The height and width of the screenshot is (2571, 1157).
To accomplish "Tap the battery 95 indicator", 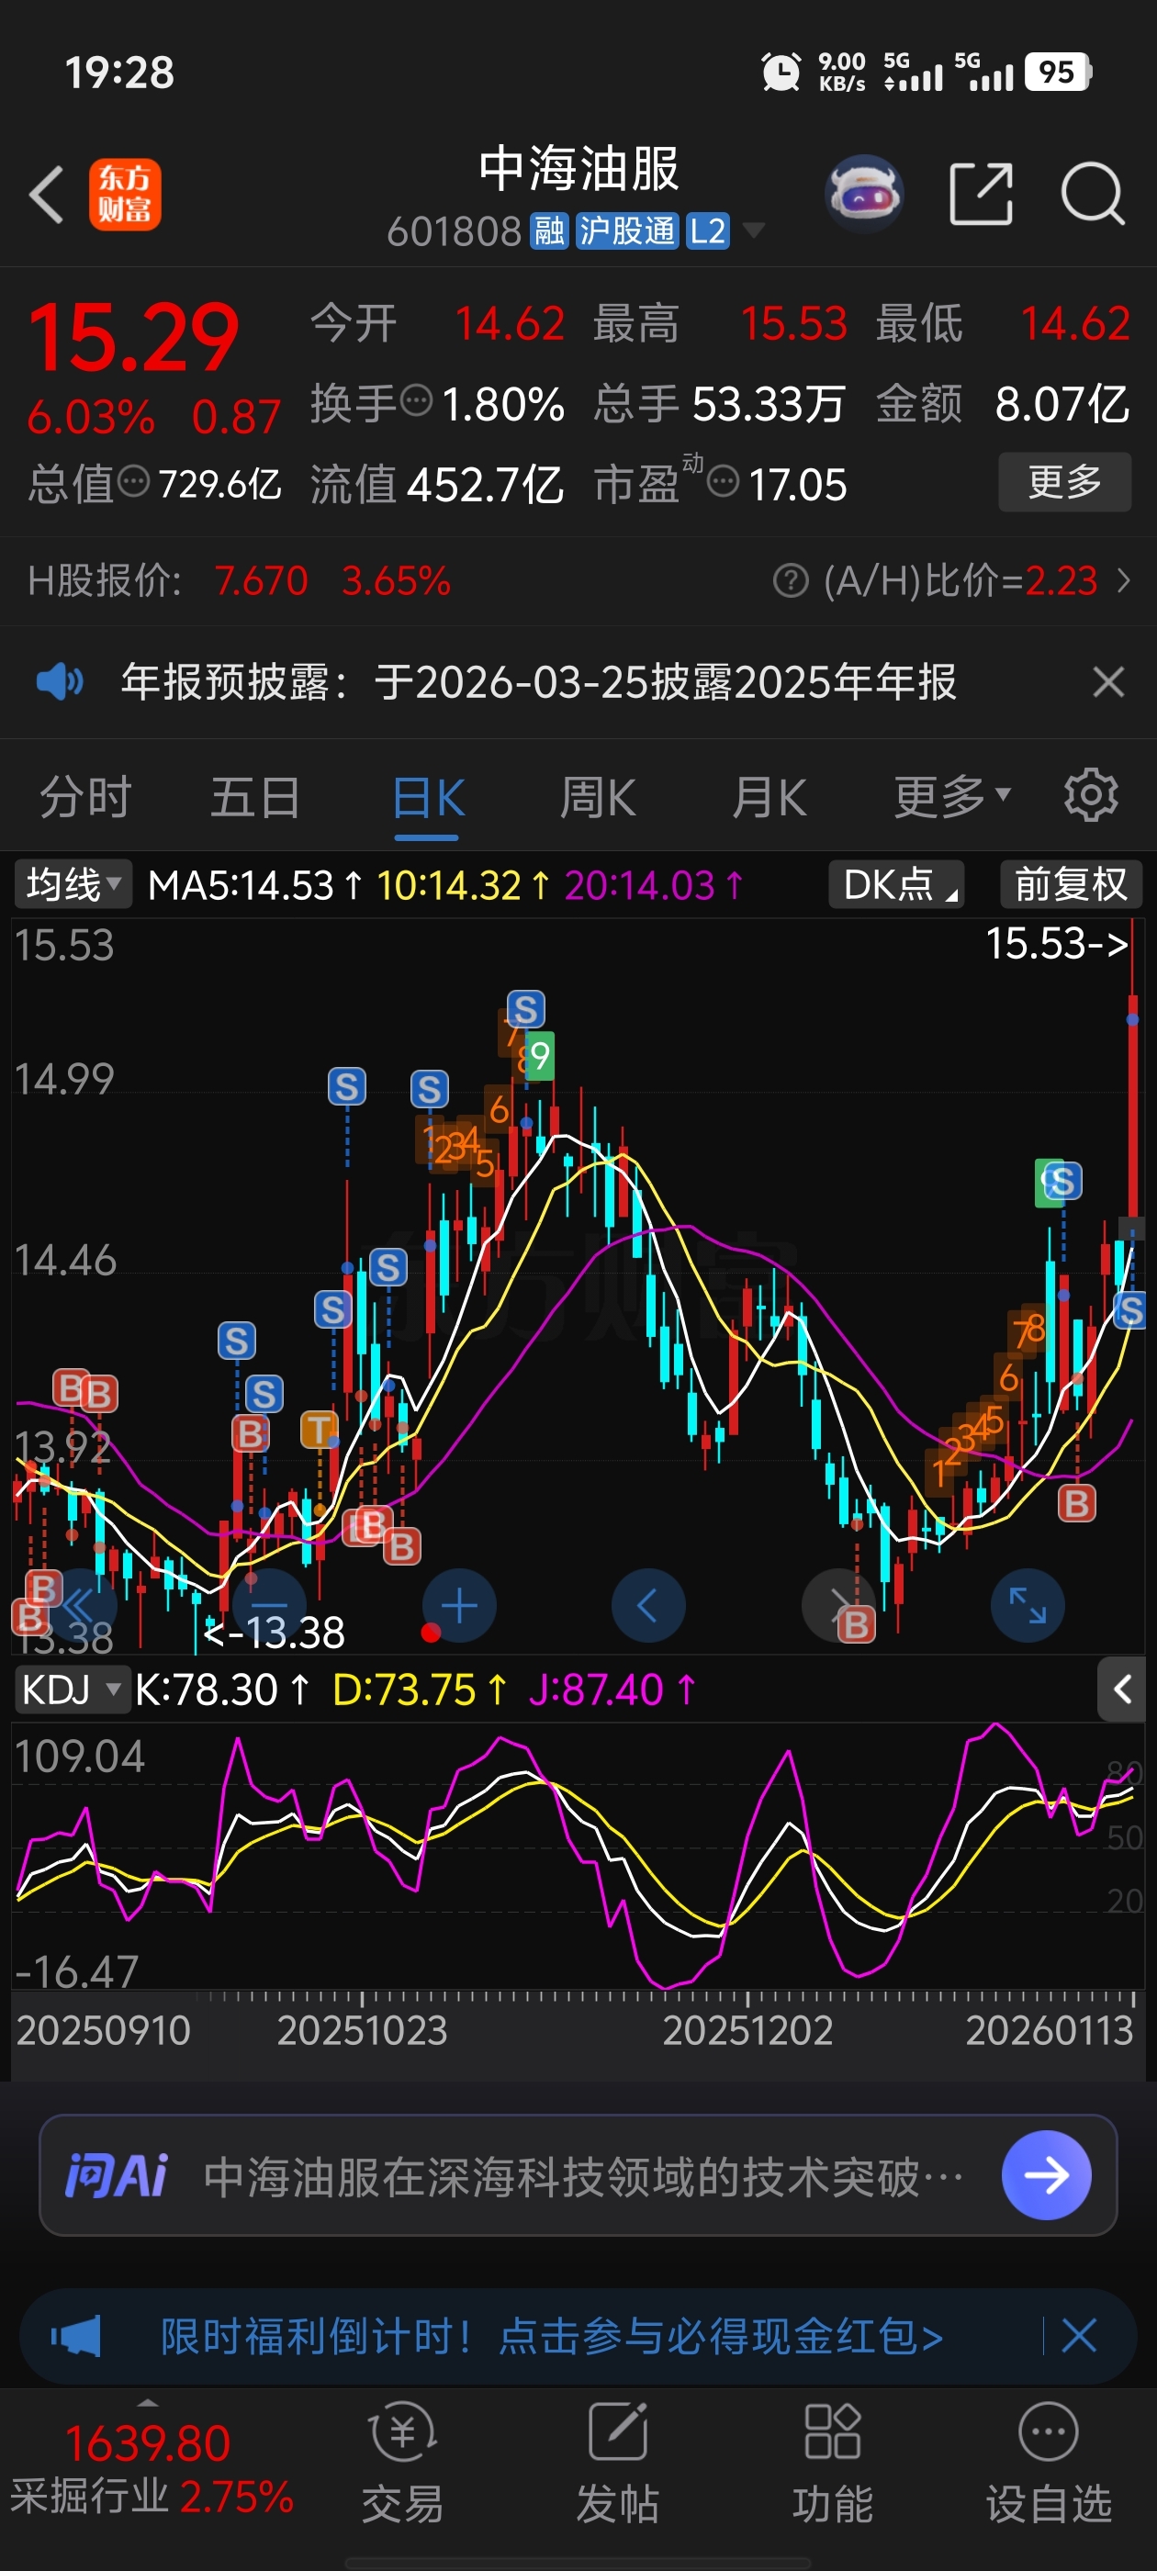I will (1058, 72).
